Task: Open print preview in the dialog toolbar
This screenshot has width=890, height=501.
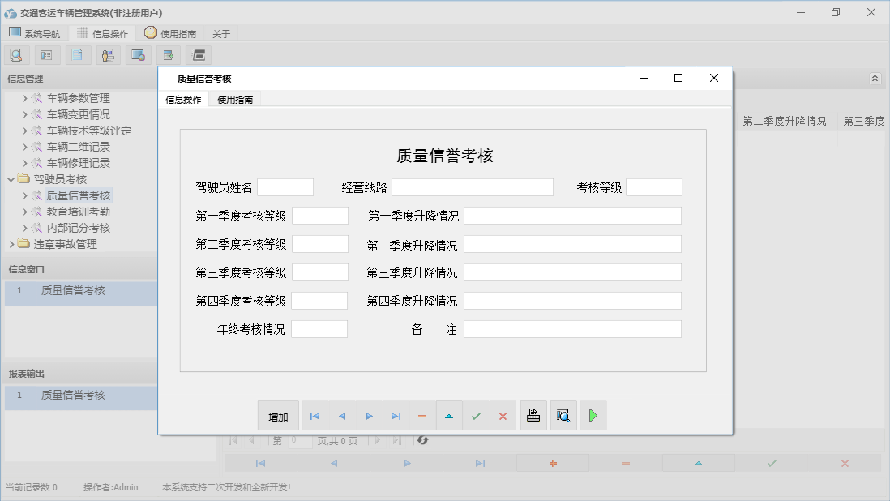Action: pyautogui.click(x=563, y=415)
